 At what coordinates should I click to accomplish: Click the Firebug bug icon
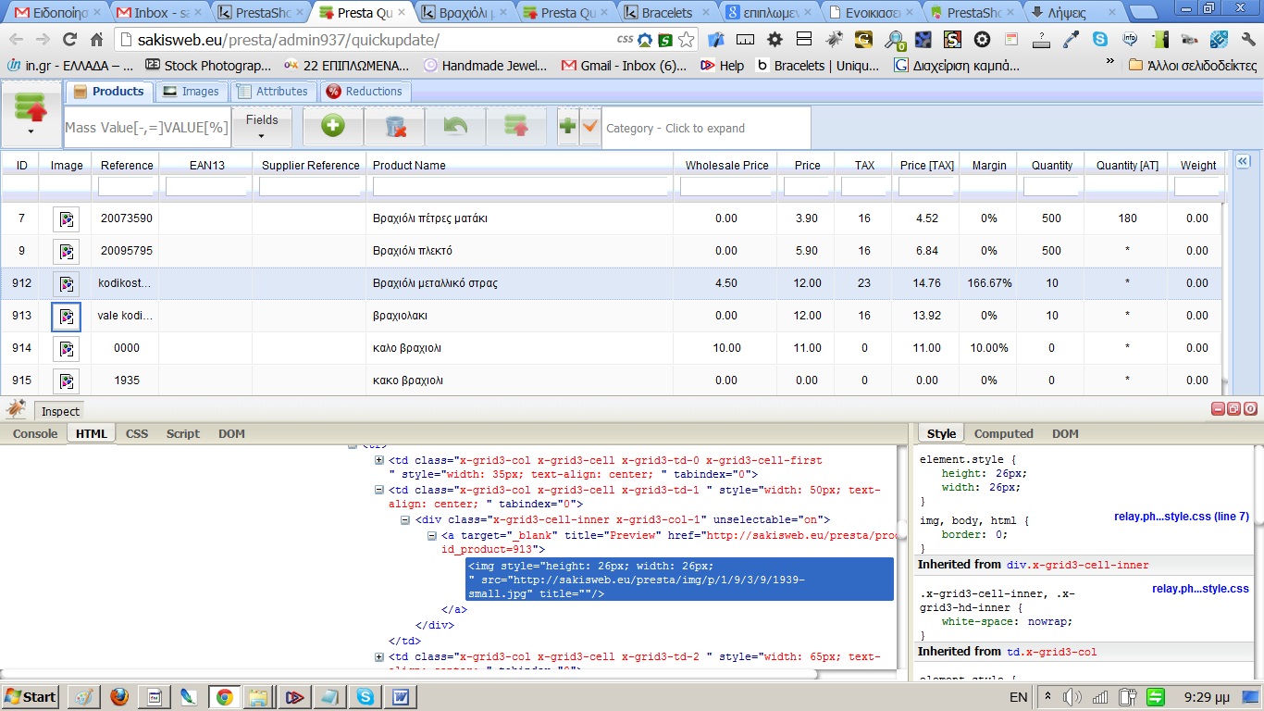pyautogui.click(x=15, y=410)
